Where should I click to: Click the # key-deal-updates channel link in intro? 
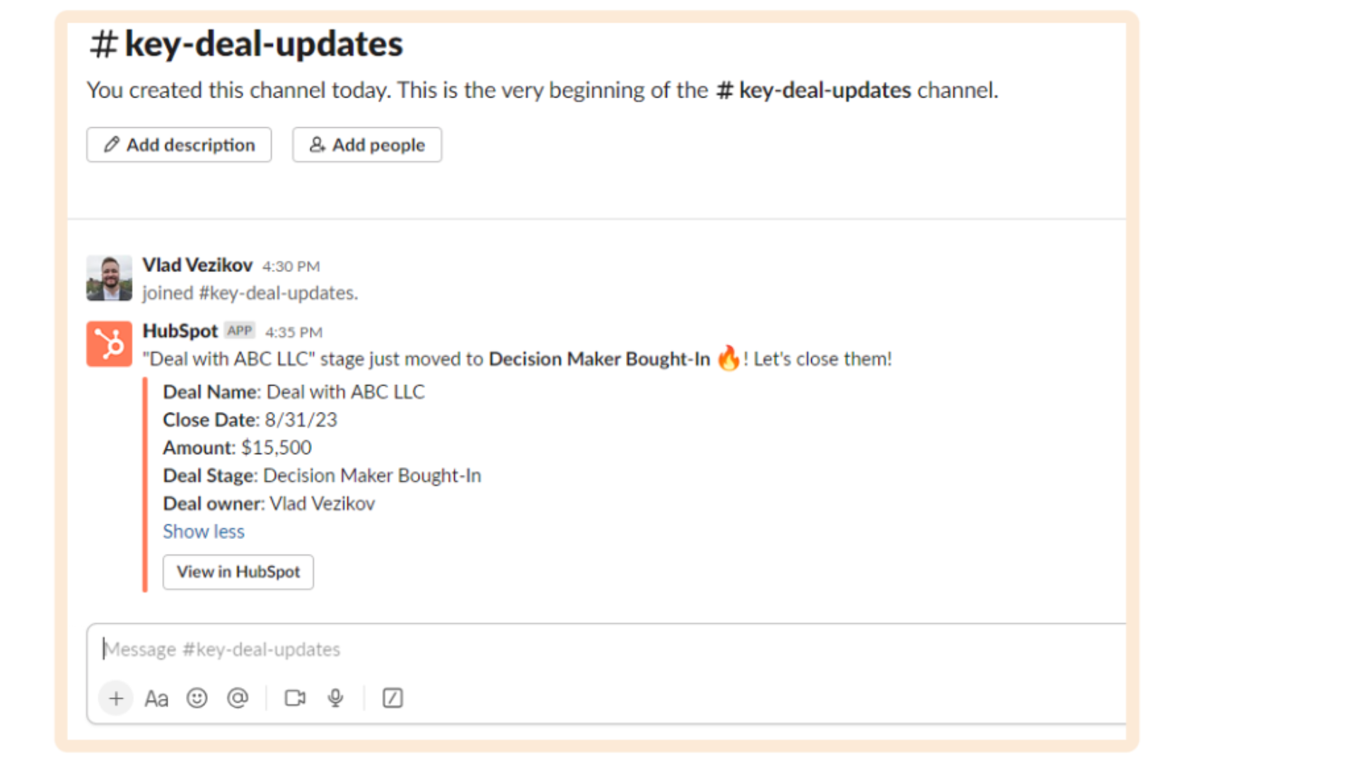tap(813, 90)
